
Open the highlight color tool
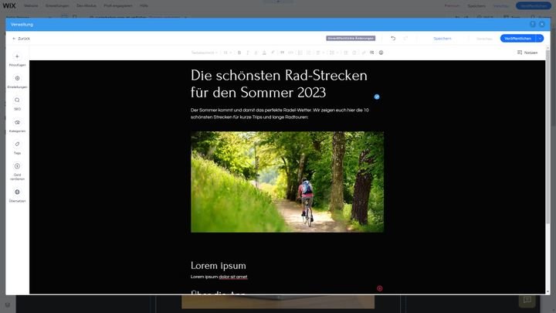pos(273,53)
